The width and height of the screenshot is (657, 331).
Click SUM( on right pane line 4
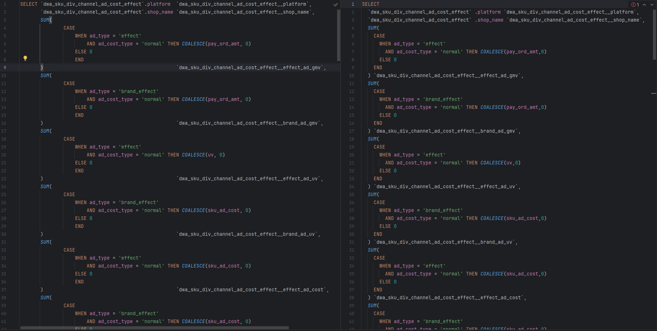point(374,28)
